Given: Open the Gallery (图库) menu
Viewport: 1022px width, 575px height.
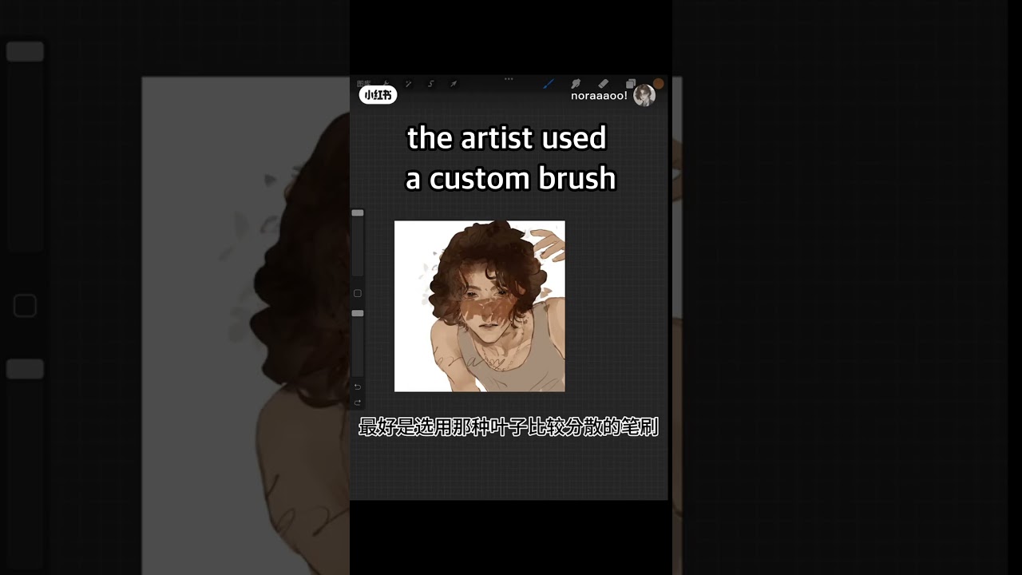Looking at the screenshot, I should (x=364, y=83).
